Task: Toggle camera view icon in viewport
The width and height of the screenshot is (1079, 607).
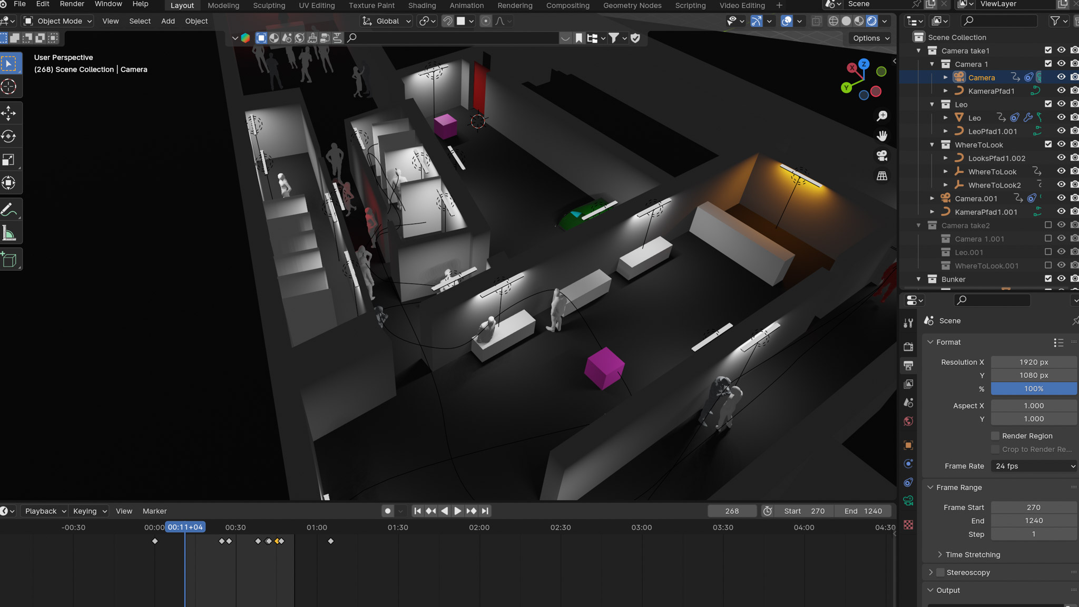Action: (x=881, y=156)
